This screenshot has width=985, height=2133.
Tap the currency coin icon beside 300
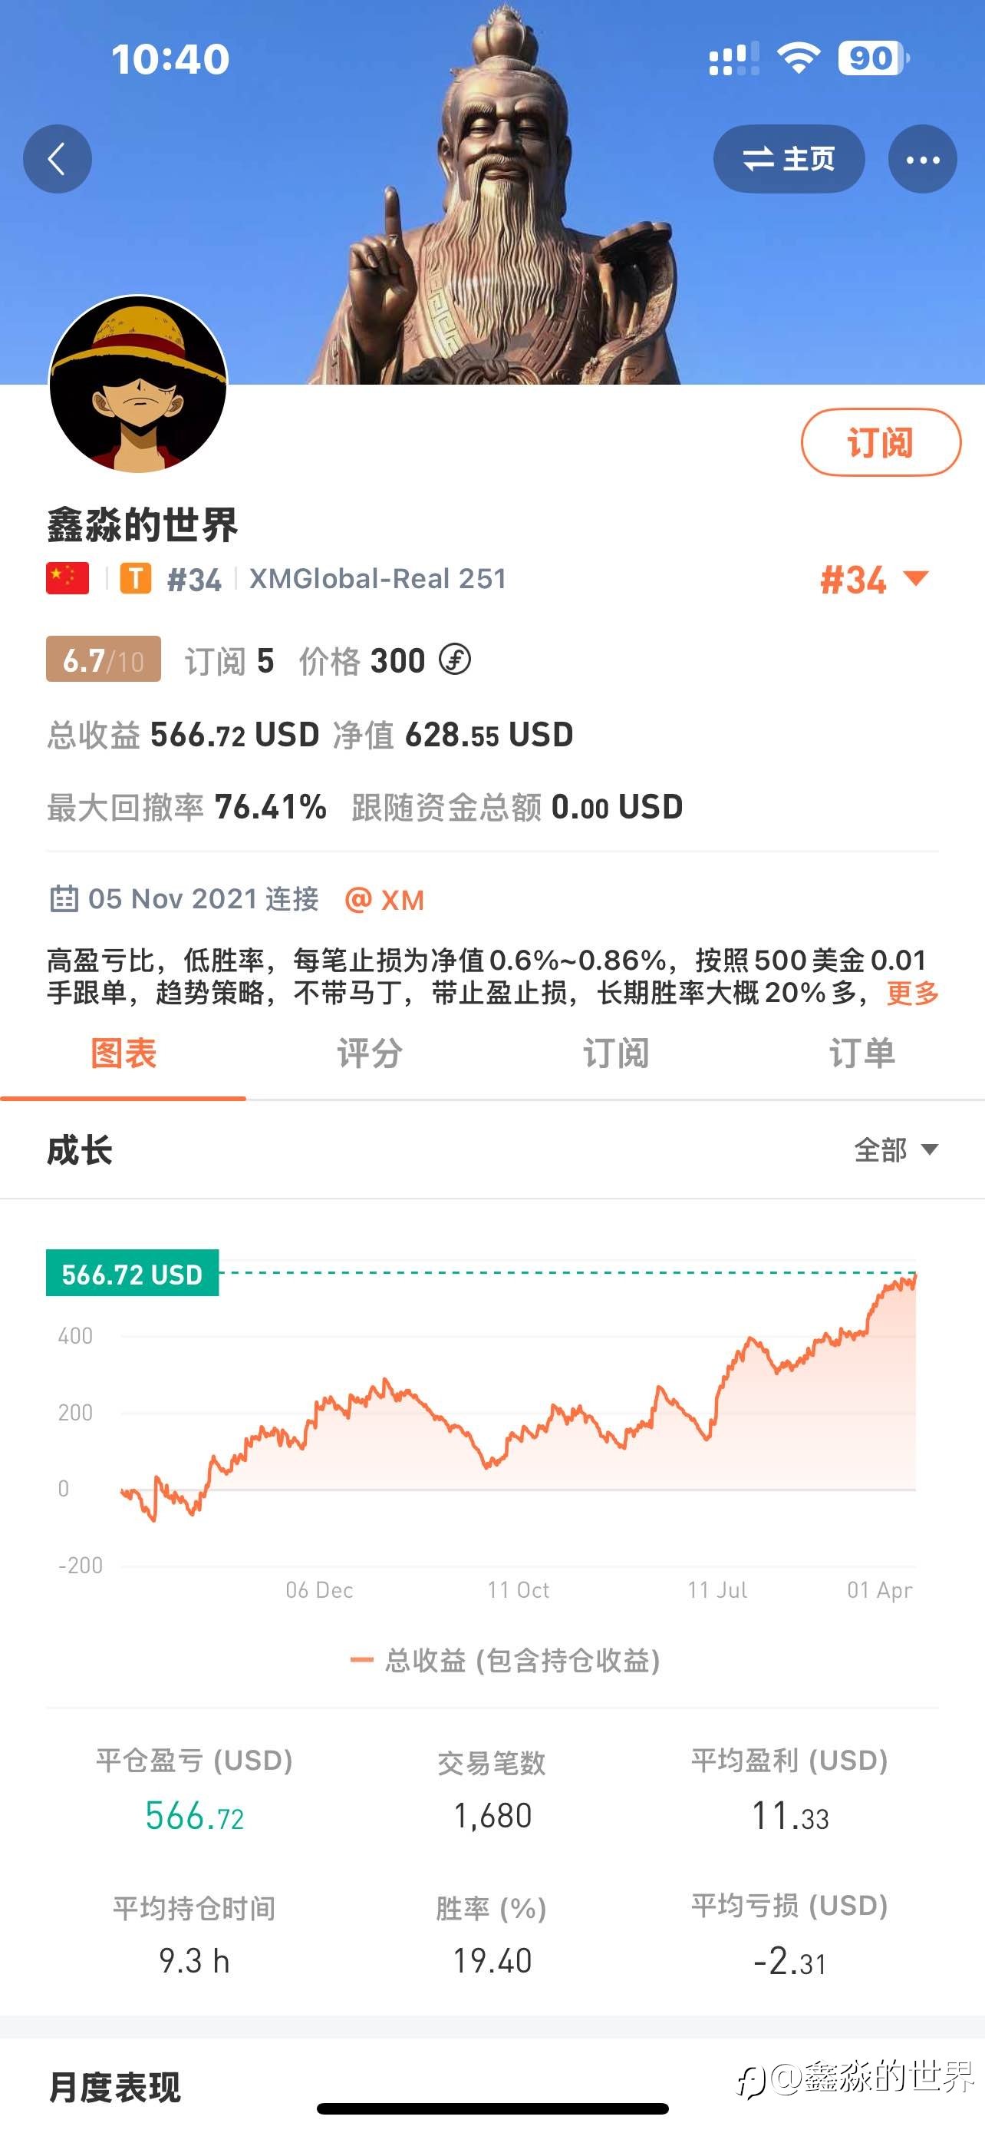click(x=455, y=660)
